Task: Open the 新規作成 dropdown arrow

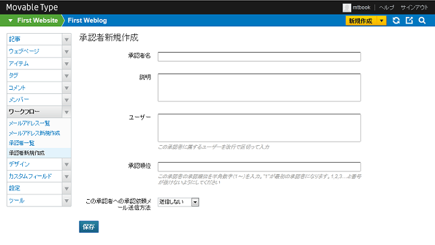Action: tap(382, 20)
